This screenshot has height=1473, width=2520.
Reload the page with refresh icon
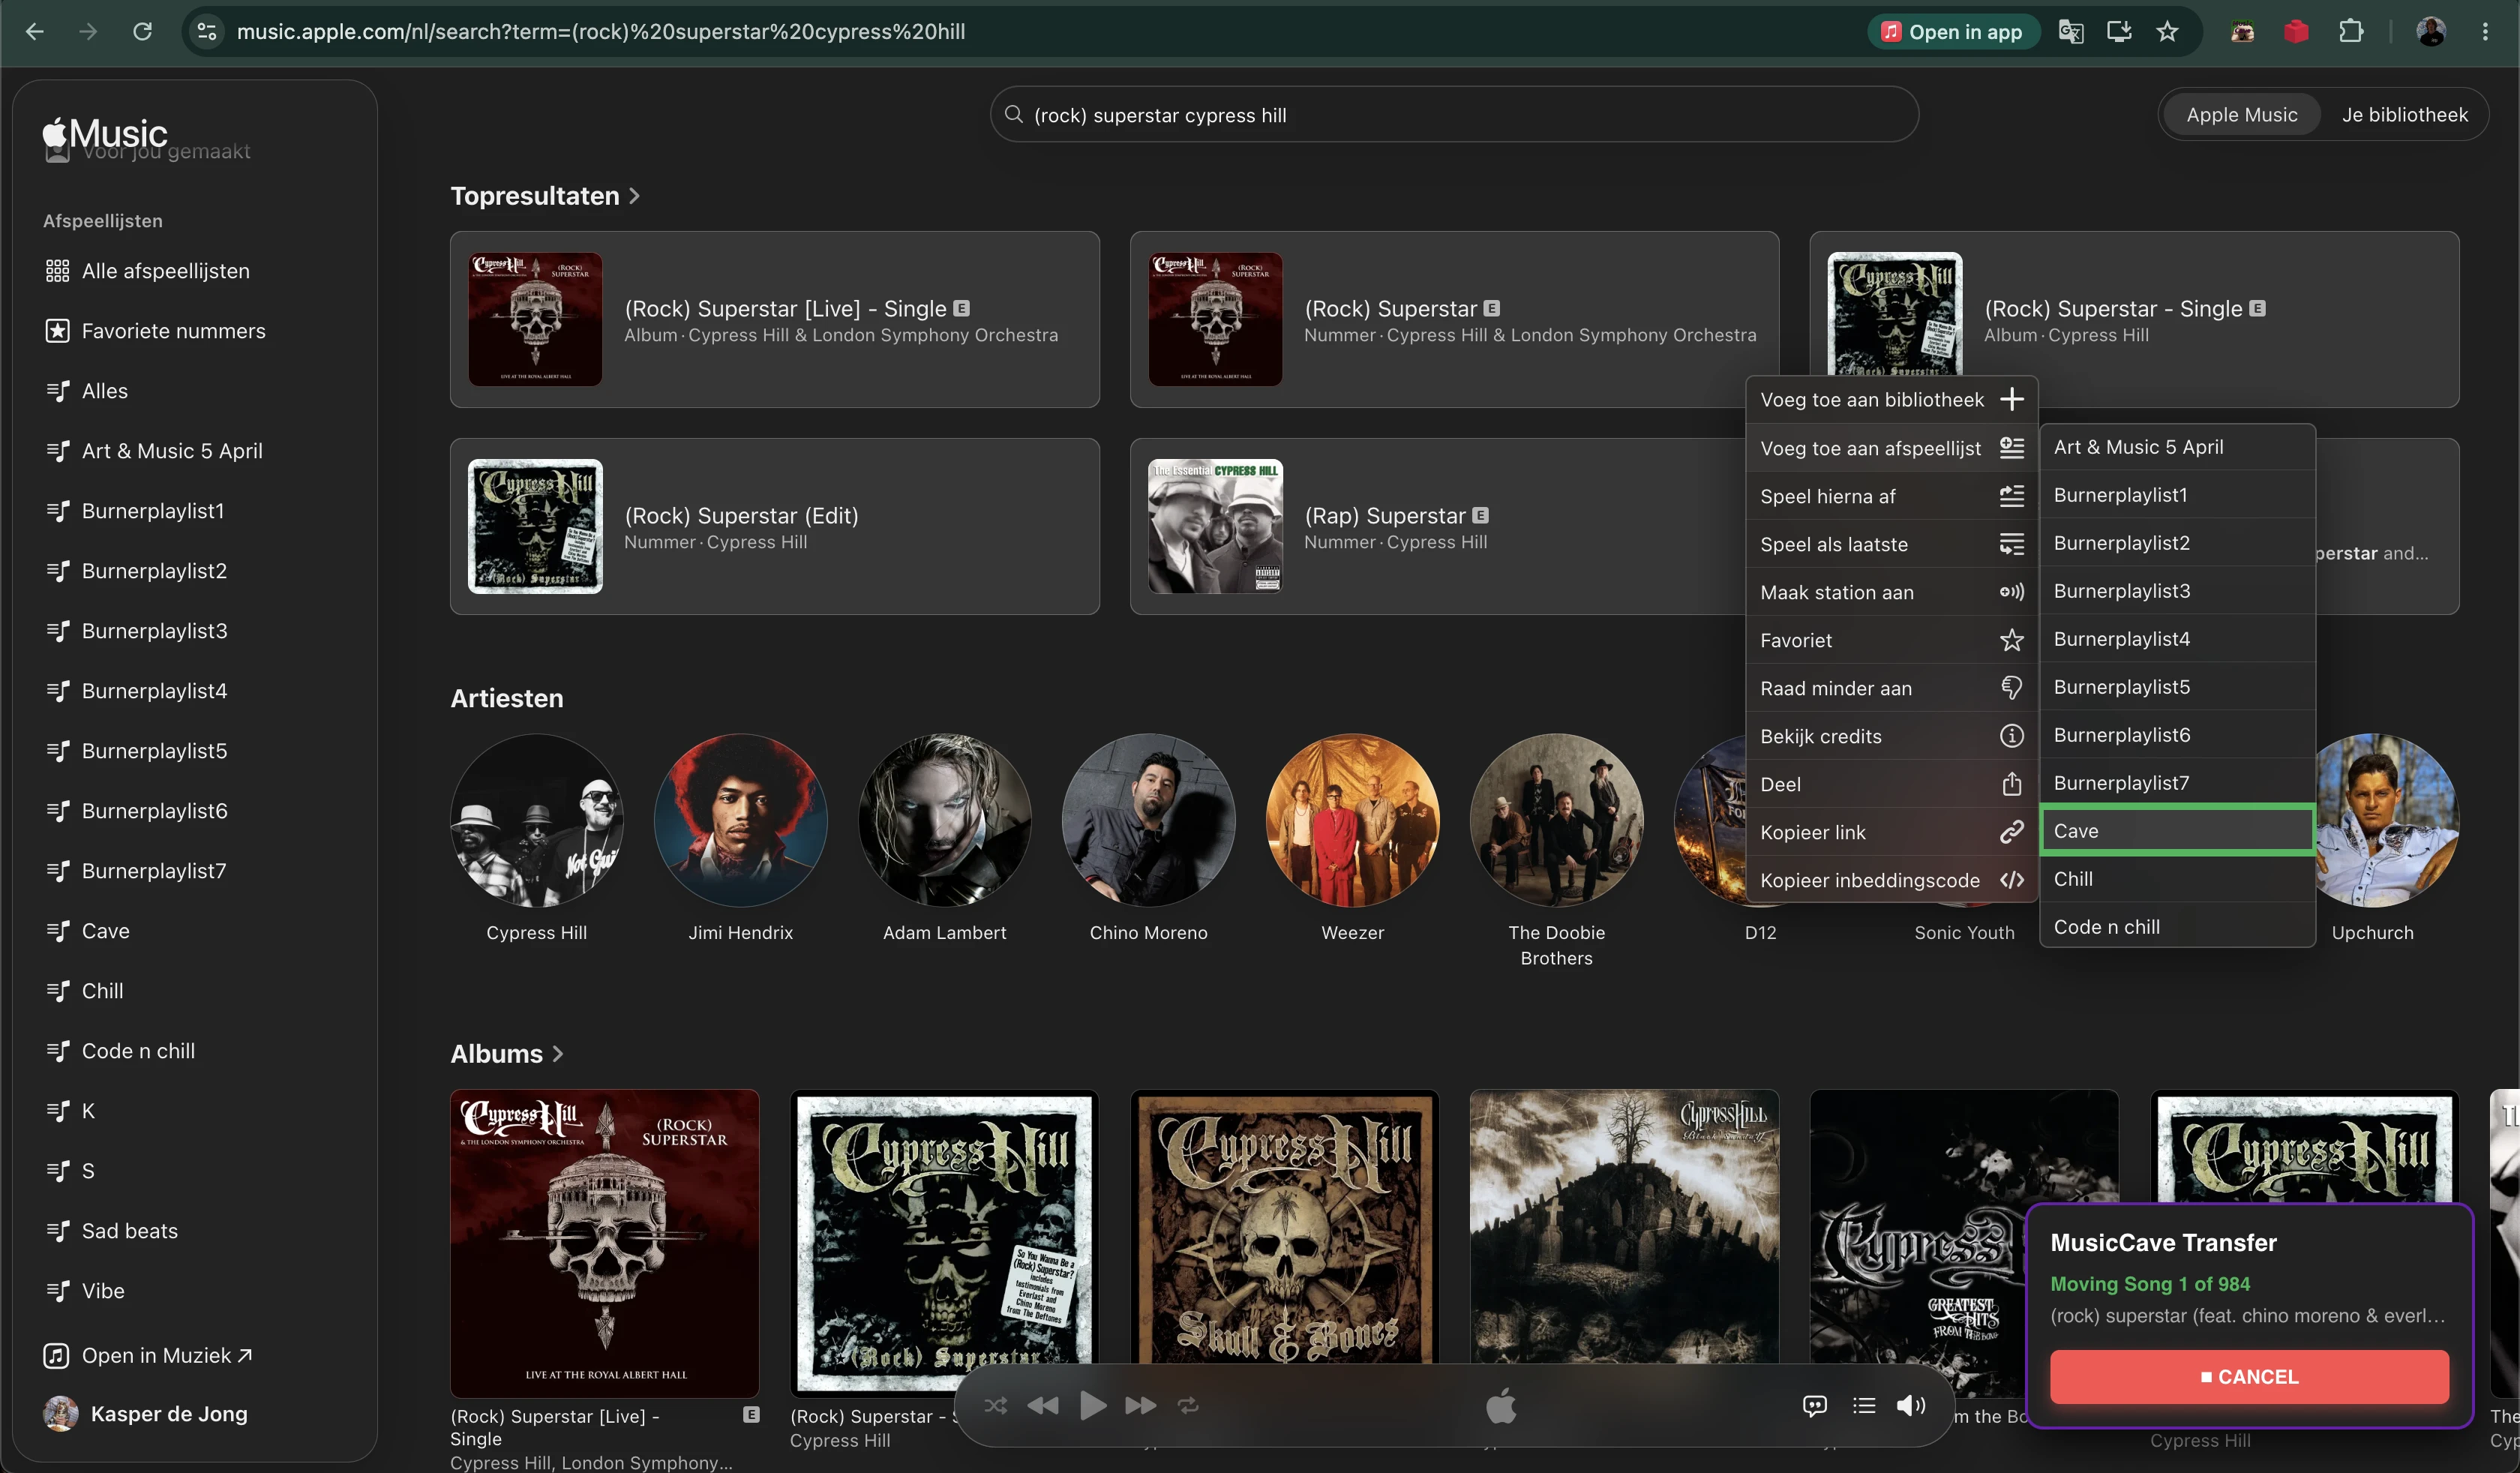[x=142, y=31]
